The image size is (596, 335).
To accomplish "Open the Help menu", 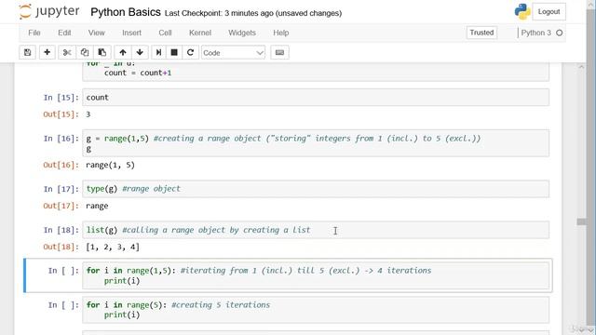I will 281,33.
